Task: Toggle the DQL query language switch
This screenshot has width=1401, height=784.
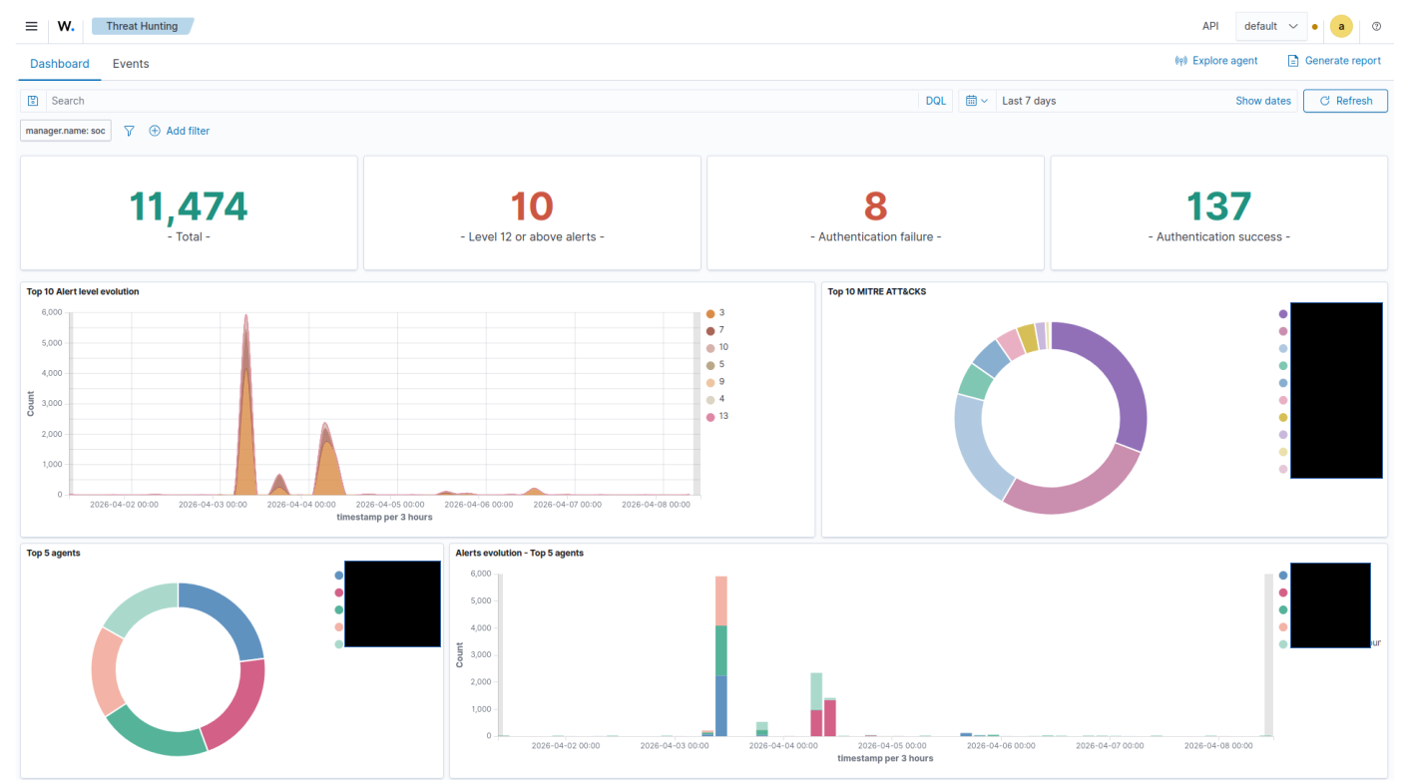Action: tap(935, 101)
